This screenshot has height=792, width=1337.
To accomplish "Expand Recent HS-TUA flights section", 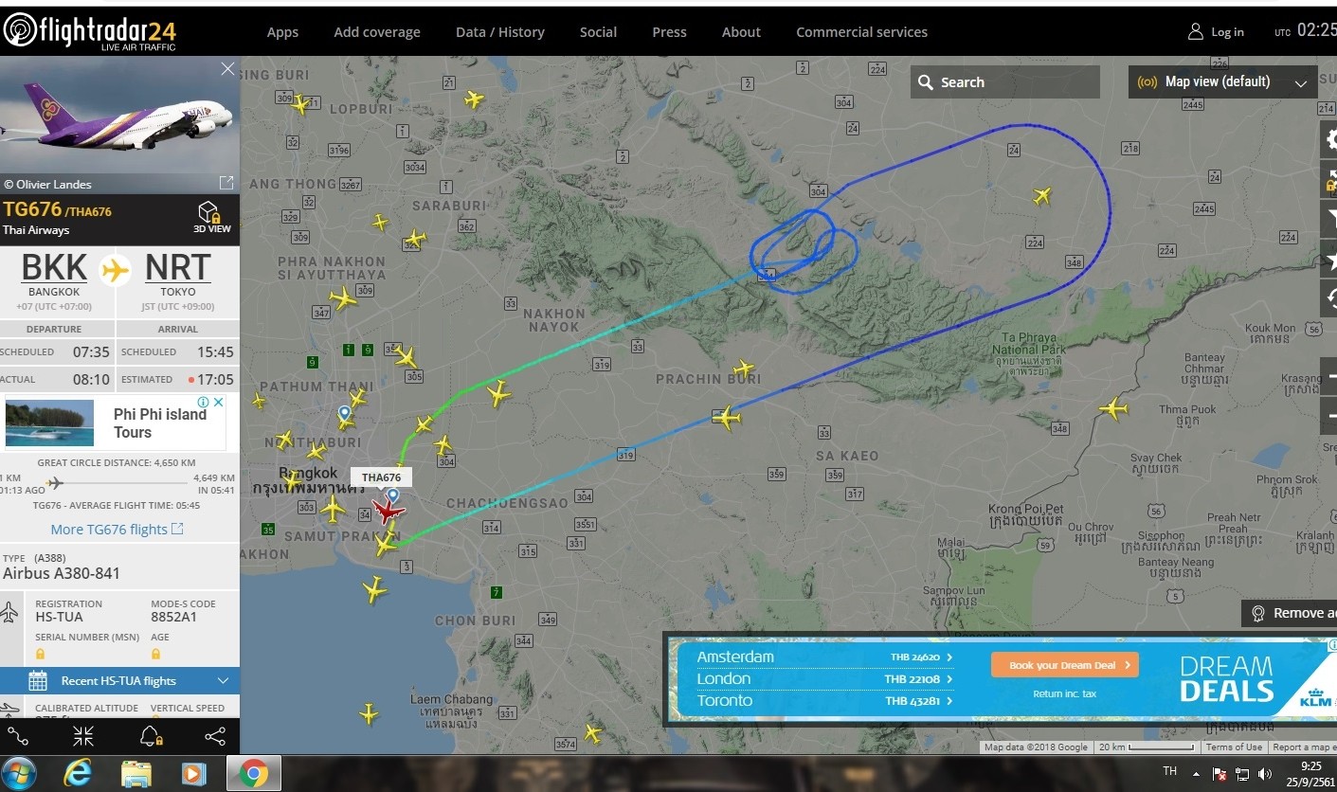I will [x=119, y=680].
